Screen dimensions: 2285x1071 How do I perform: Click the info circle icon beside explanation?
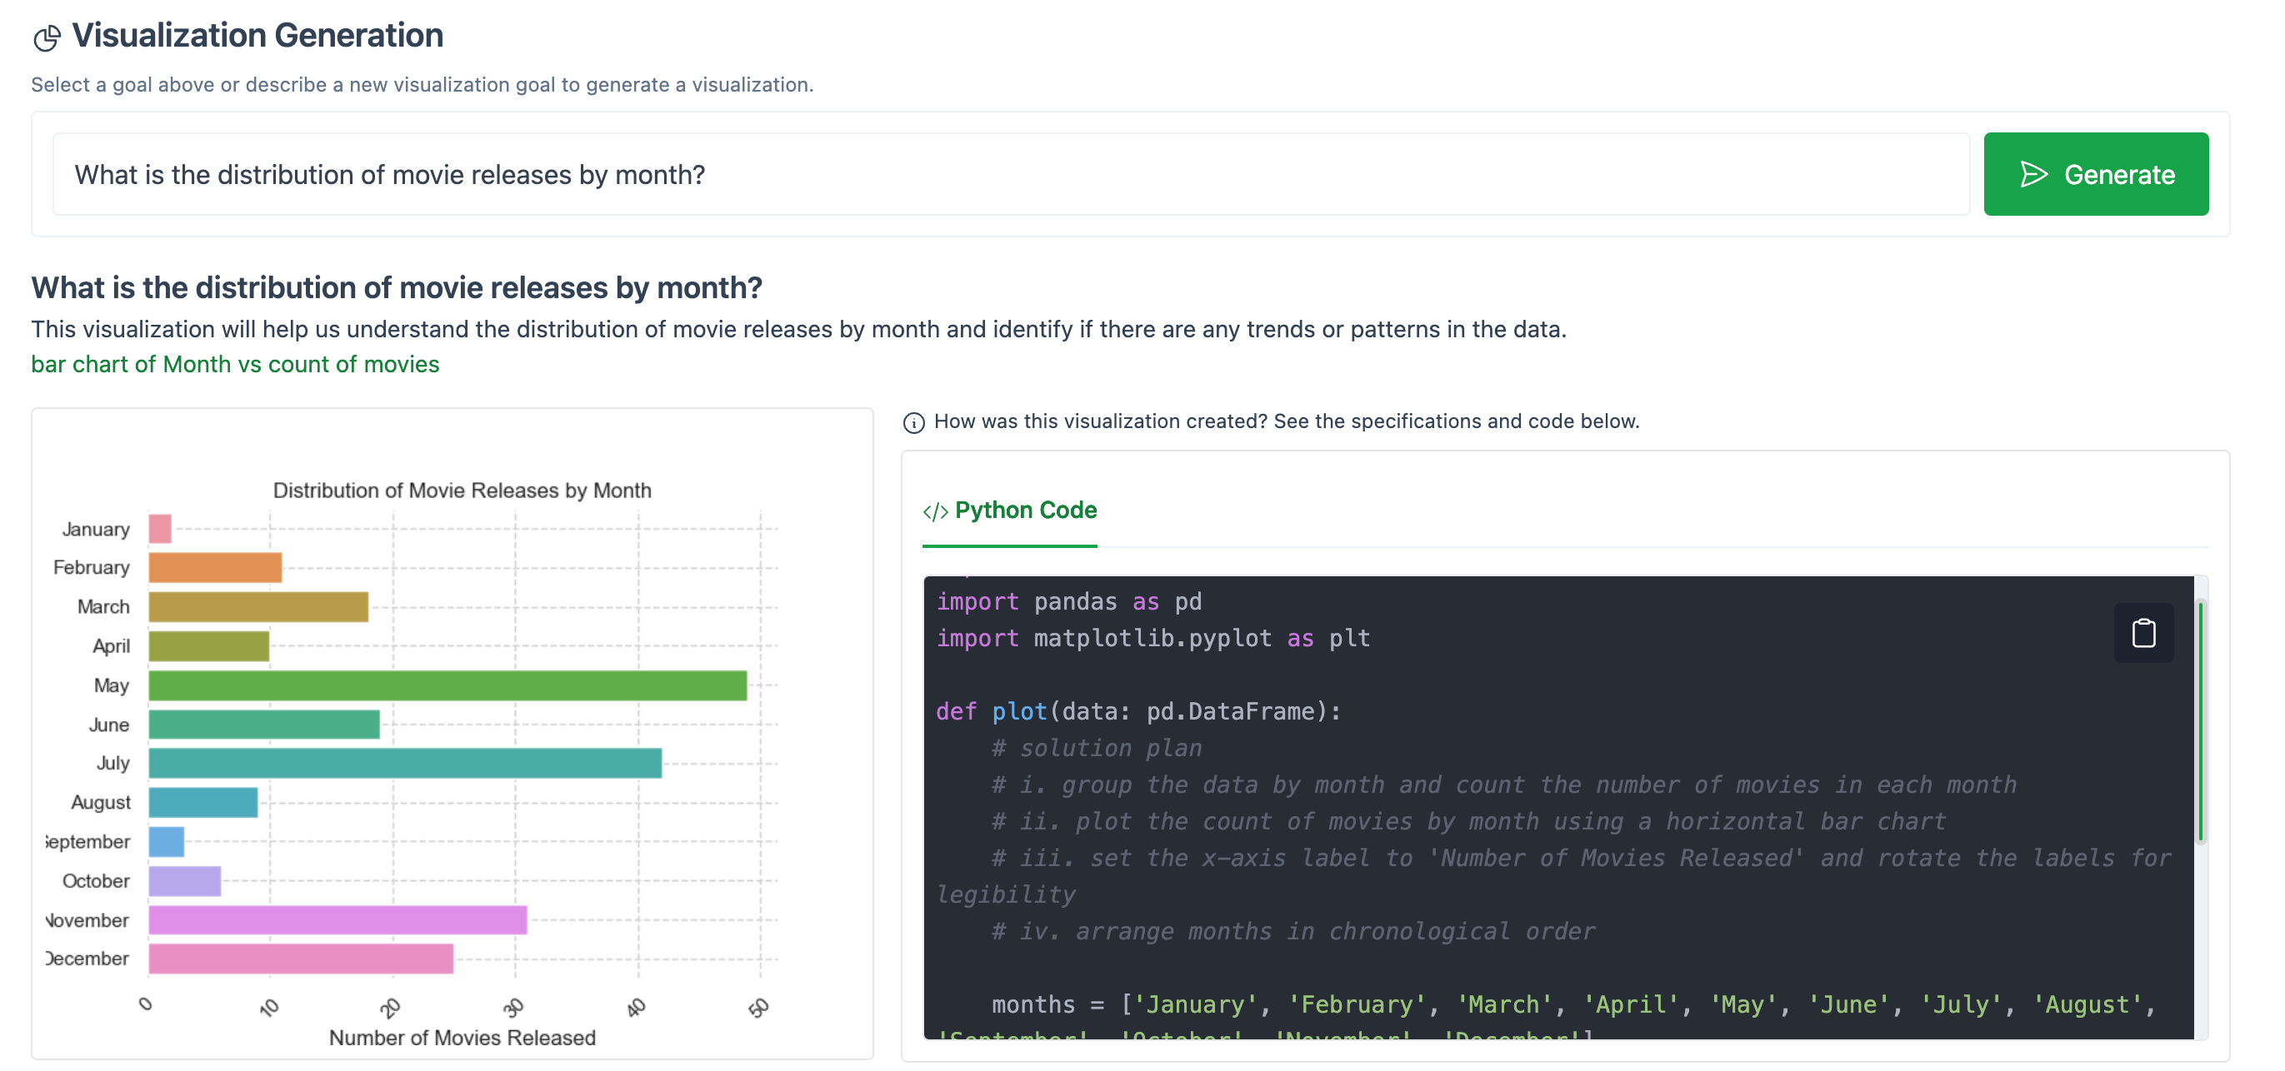912,423
